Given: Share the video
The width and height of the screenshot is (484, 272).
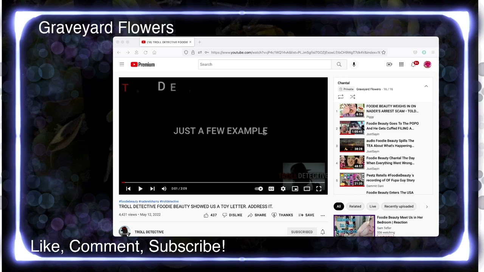Looking at the screenshot, I should click(x=257, y=215).
